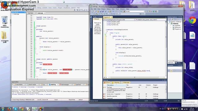Open the Edit menu in Visual C#
This screenshot has height=111, width=198.
tap(95, 9)
